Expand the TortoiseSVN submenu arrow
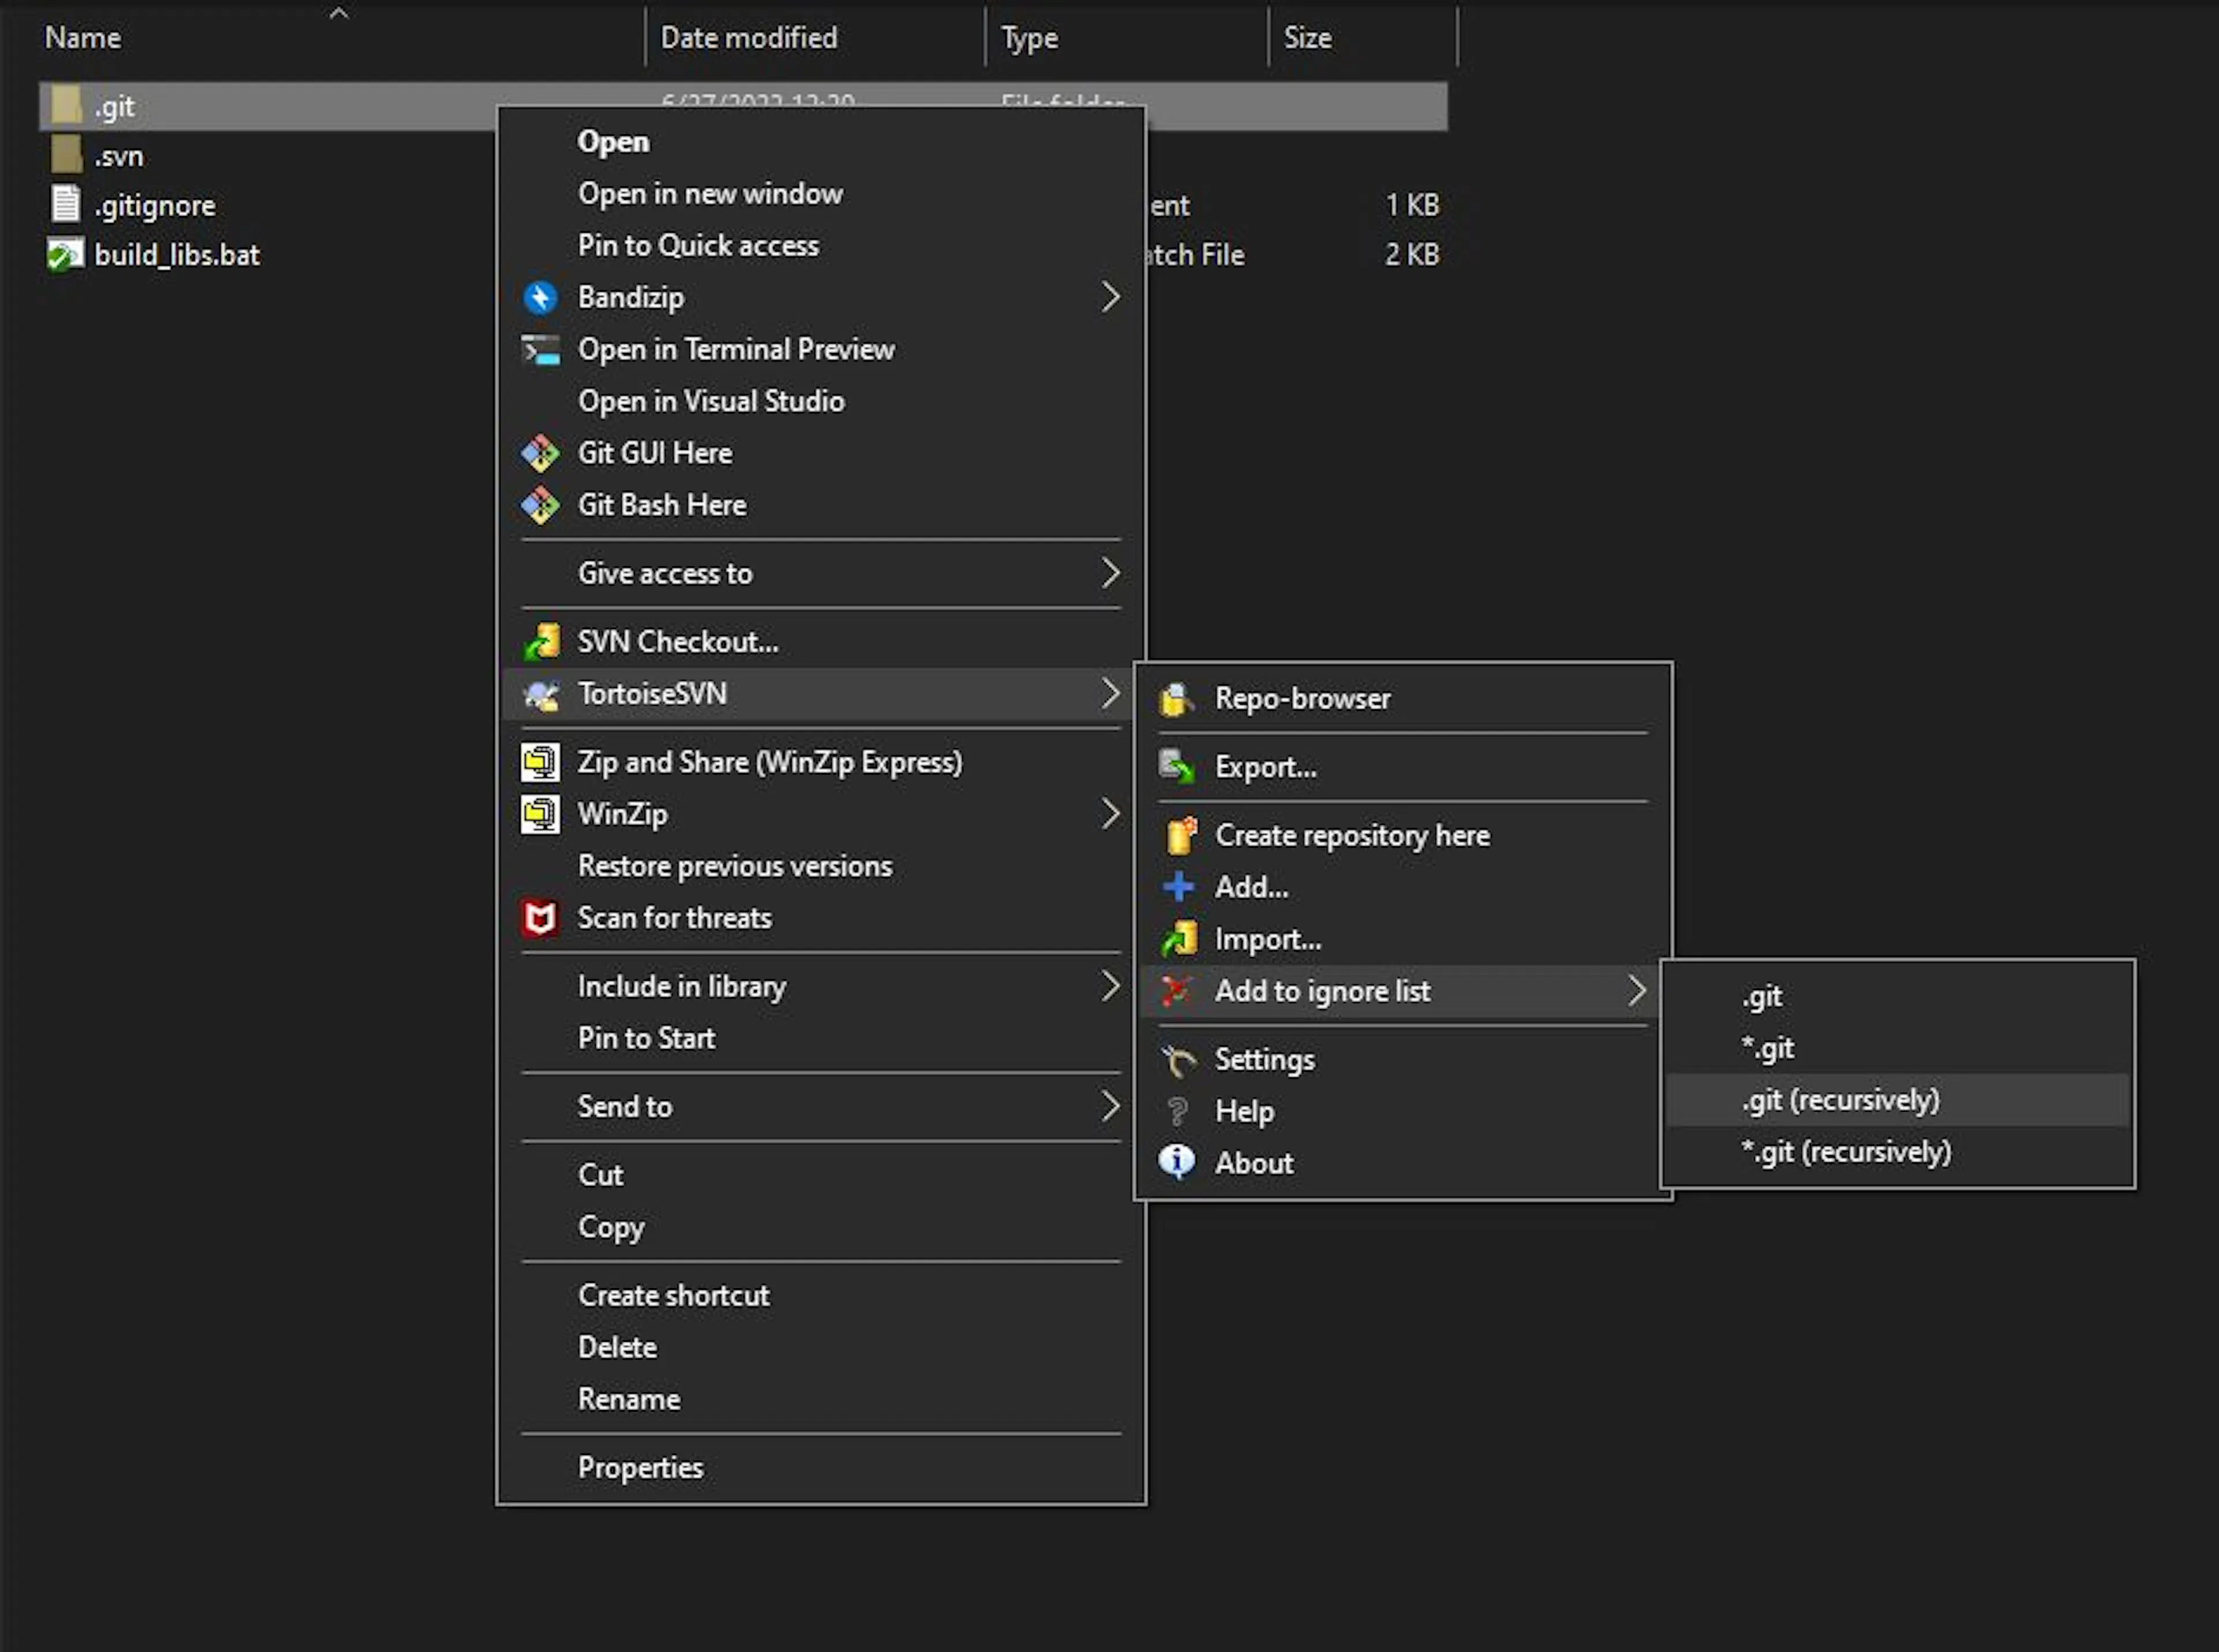The image size is (2219, 1652). (1111, 693)
